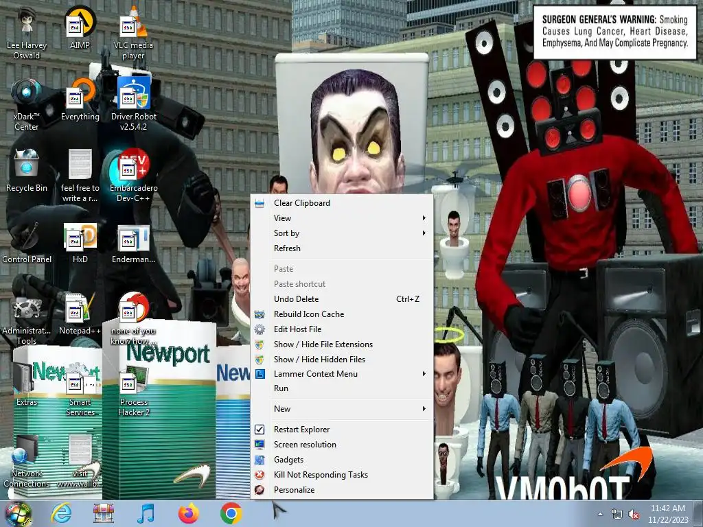Select the Enderman desktop shortcut
The width and height of the screenshot is (703, 527).
pyautogui.click(x=133, y=242)
